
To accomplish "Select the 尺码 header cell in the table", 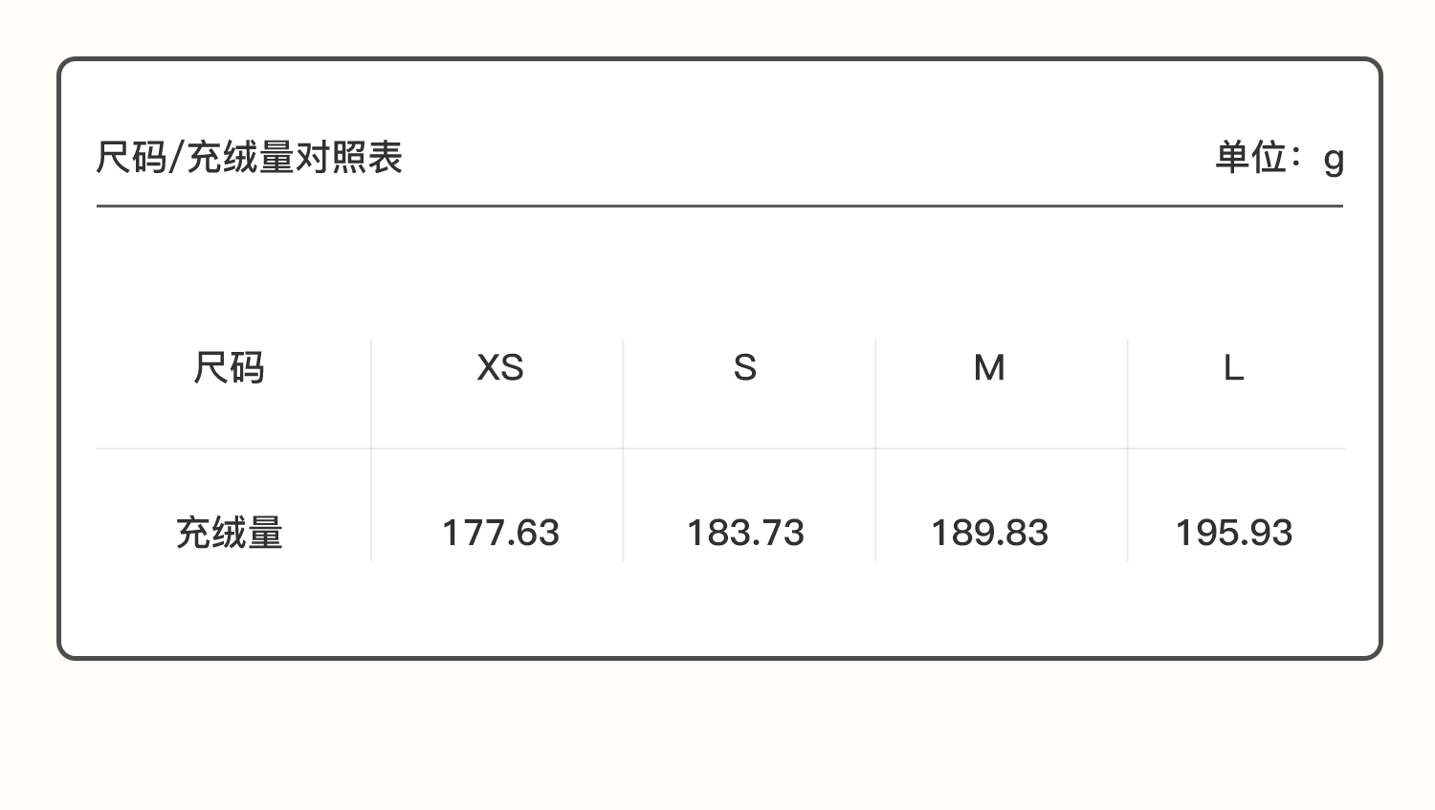I will tap(229, 368).
